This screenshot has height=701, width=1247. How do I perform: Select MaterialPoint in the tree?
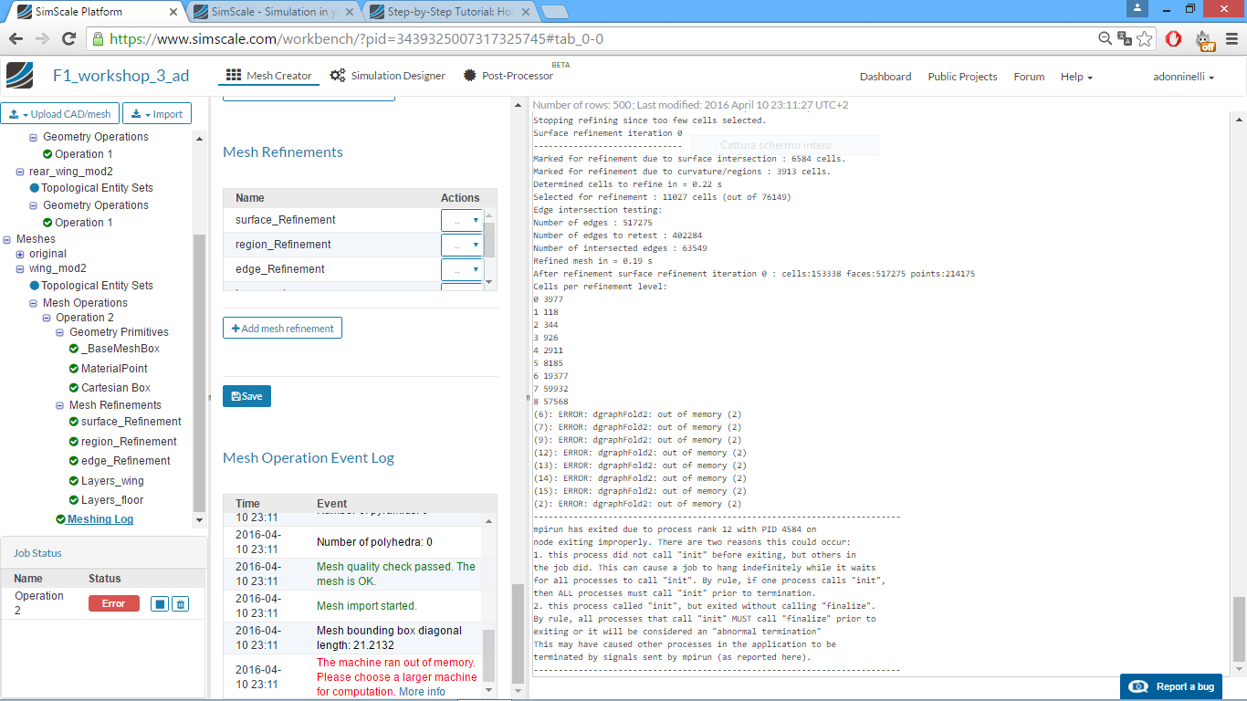114,369
